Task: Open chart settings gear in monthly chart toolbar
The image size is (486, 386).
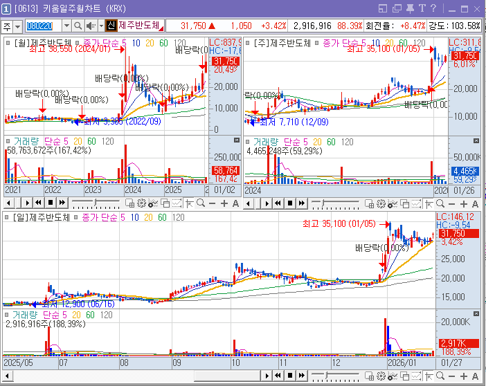Action: 141,203
